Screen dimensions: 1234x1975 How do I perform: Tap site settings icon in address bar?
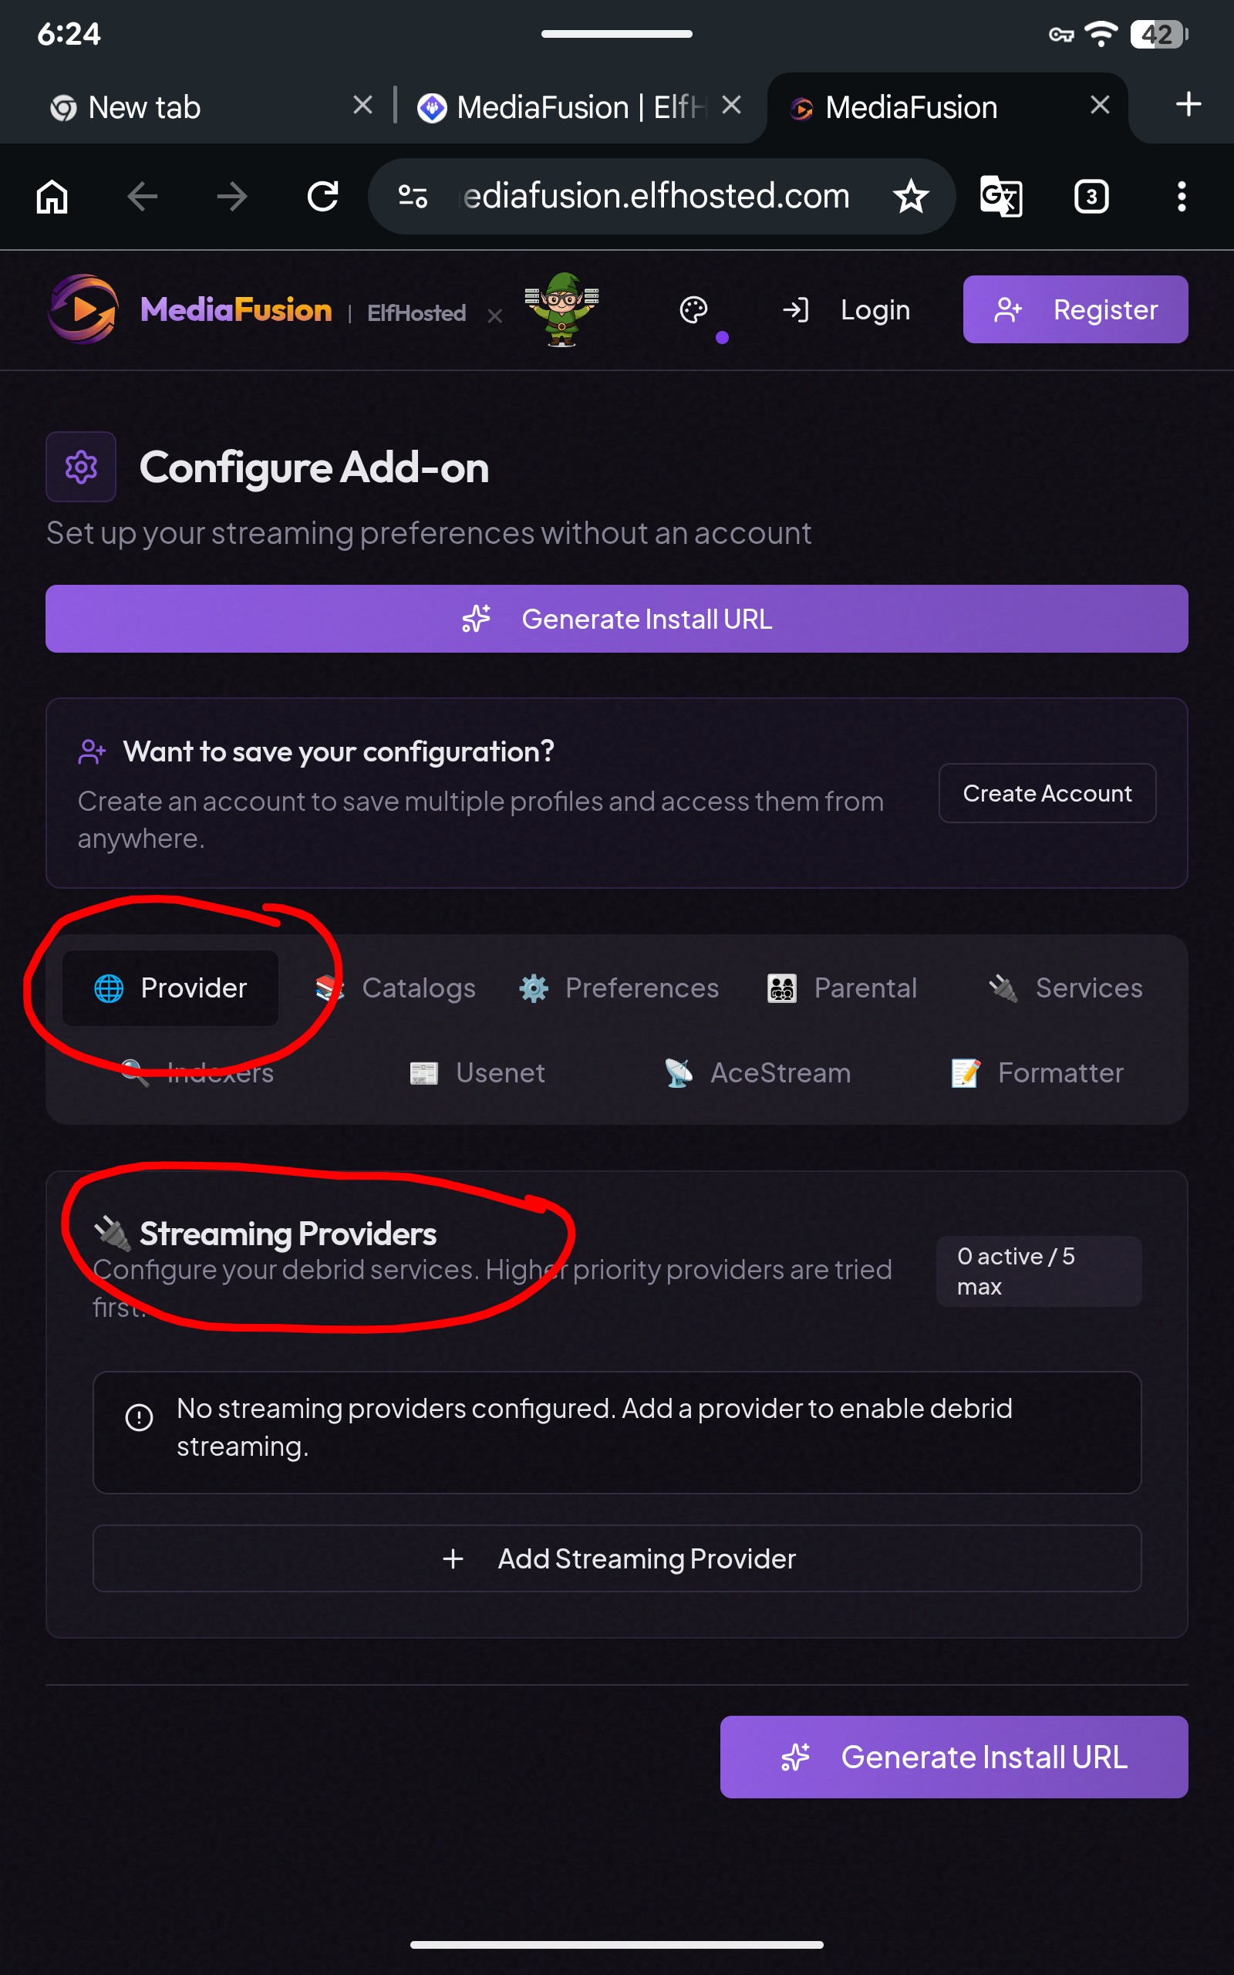(413, 197)
